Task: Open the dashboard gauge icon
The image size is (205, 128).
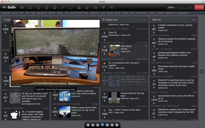Action: [x=22, y=7]
